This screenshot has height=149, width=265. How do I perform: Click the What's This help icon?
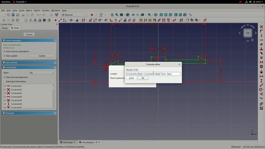pyautogui.click(x=57, y=15)
